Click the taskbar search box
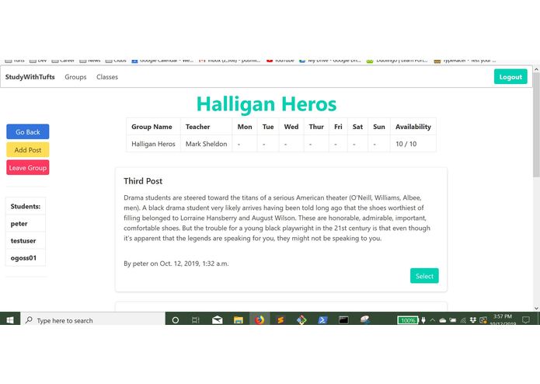 [93, 320]
